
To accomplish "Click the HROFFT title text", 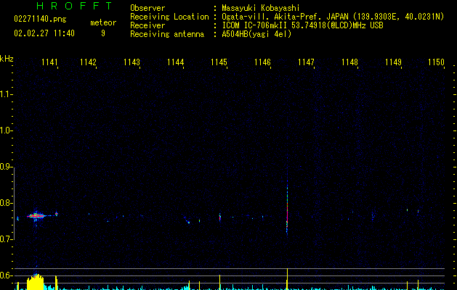I will [x=74, y=6].
